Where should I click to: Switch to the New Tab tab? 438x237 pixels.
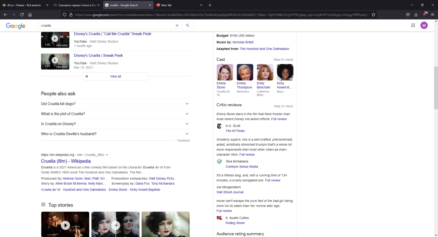tap(179, 5)
